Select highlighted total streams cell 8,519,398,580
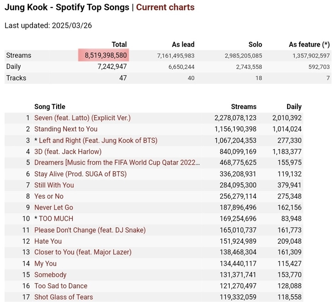The height and width of the screenshot is (302, 333). (x=103, y=55)
